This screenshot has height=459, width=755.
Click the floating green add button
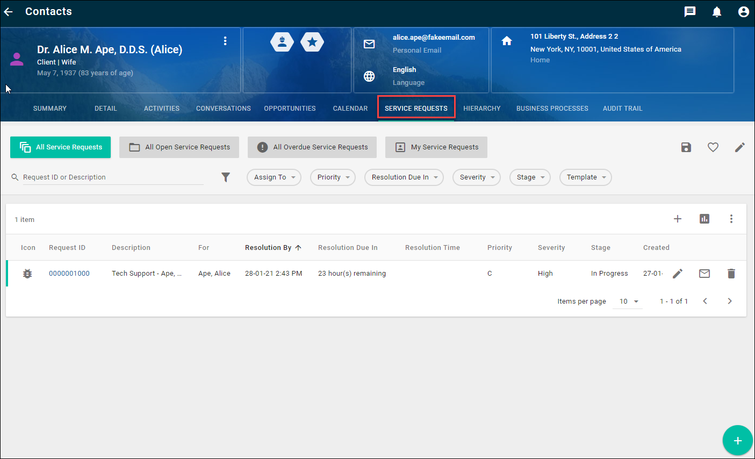tap(738, 441)
